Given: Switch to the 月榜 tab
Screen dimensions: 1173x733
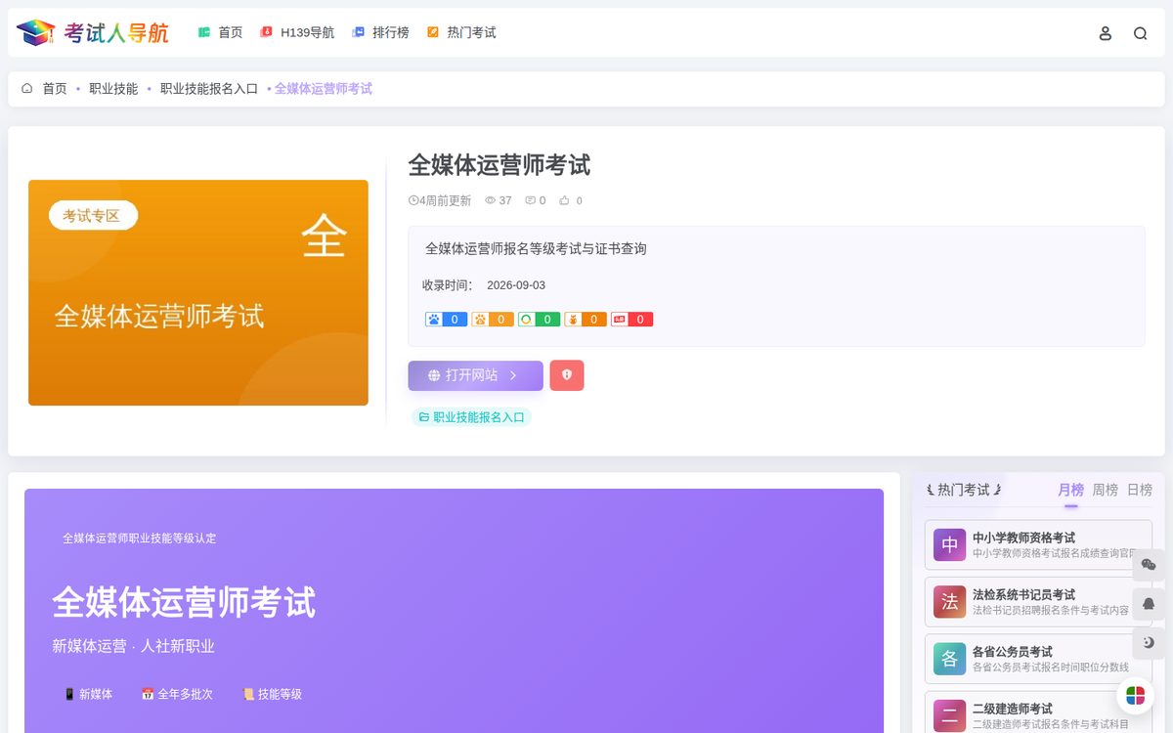Looking at the screenshot, I should 1070,490.
